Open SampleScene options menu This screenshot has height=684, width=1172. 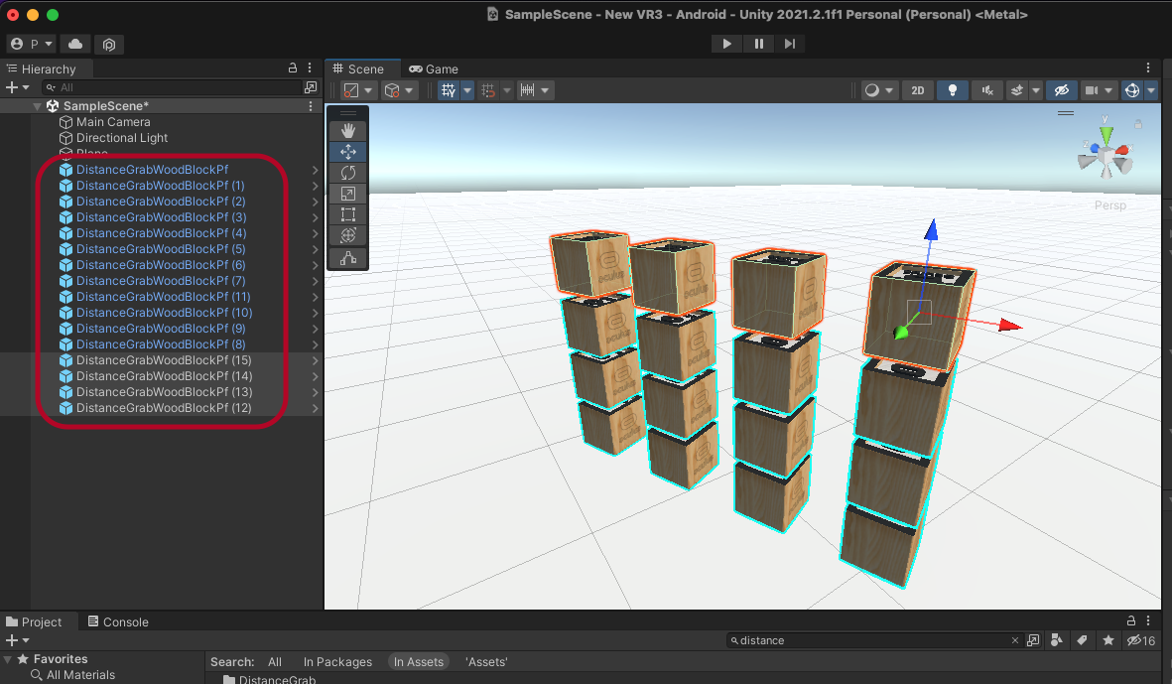tap(311, 106)
